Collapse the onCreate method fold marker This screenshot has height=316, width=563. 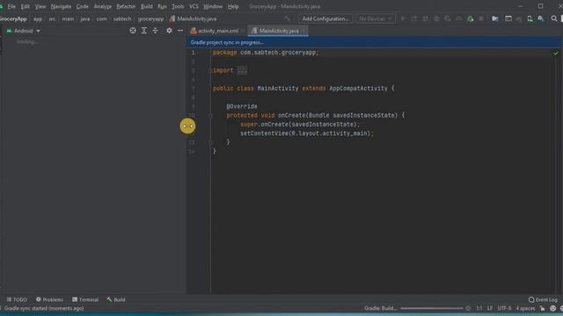(211, 115)
